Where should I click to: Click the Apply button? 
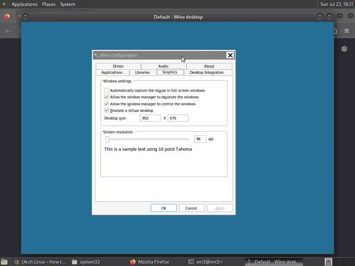point(220,208)
